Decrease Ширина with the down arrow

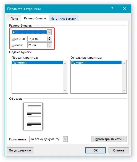(x=49, y=40)
